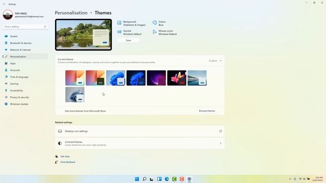The image size is (326, 183).
Task: Expand Contrast themes chevron arrow
Action: click(x=221, y=143)
